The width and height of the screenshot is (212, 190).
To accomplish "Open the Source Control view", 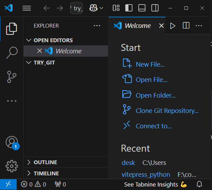I will (12, 77).
